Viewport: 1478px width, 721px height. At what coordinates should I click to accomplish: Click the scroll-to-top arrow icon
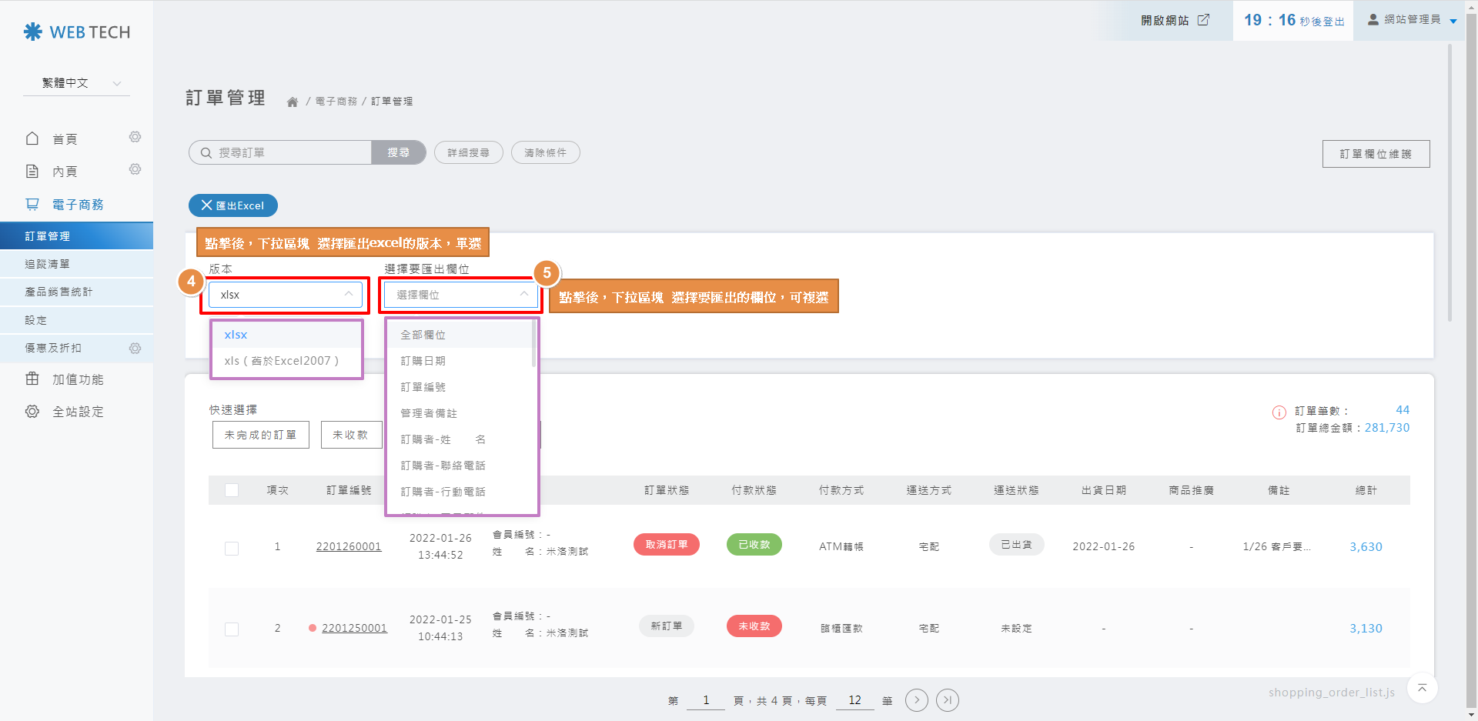1422,688
